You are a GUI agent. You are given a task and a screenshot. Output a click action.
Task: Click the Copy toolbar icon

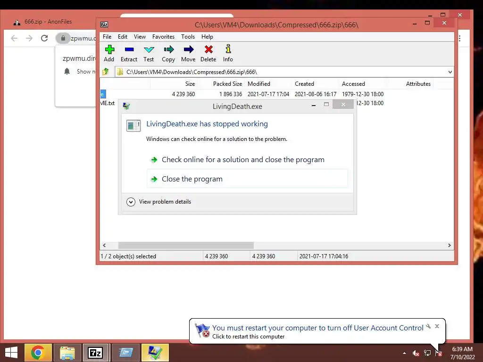pyautogui.click(x=168, y=54)
